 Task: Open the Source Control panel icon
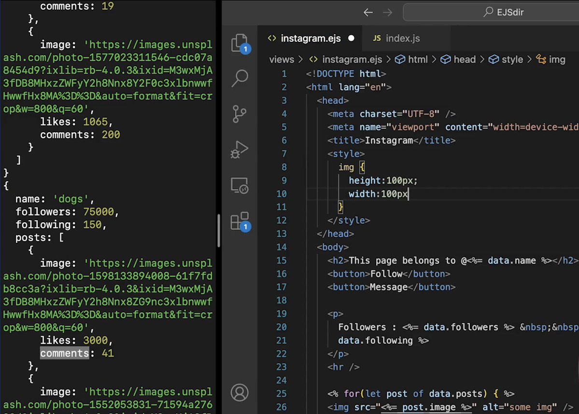240,114
